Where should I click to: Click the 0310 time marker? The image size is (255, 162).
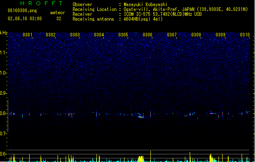pos(245,35)
